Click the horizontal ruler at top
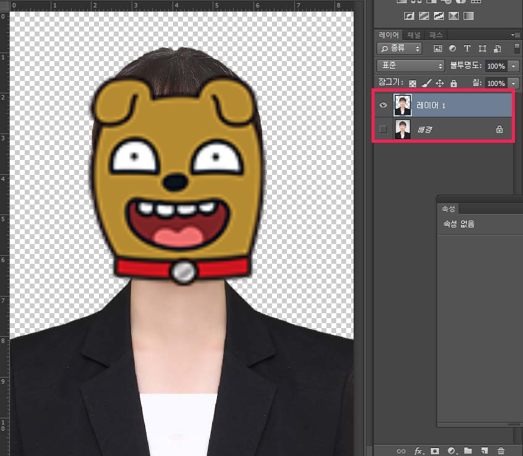Screen dimensions: 523x456 pyautogui.click(x=182, y=5)
